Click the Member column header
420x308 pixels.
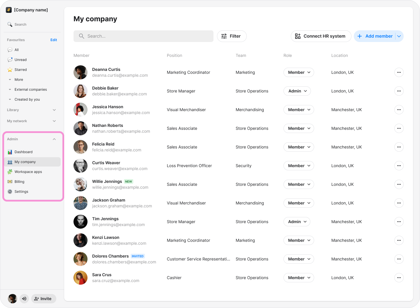point(81,55)
